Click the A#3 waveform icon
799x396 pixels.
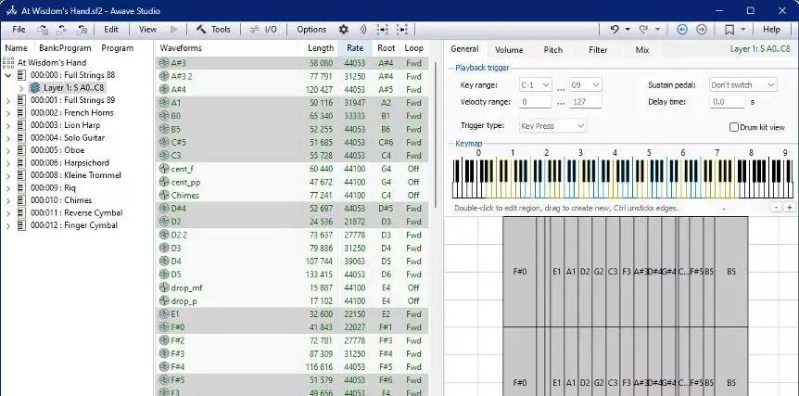pos(163,63)
